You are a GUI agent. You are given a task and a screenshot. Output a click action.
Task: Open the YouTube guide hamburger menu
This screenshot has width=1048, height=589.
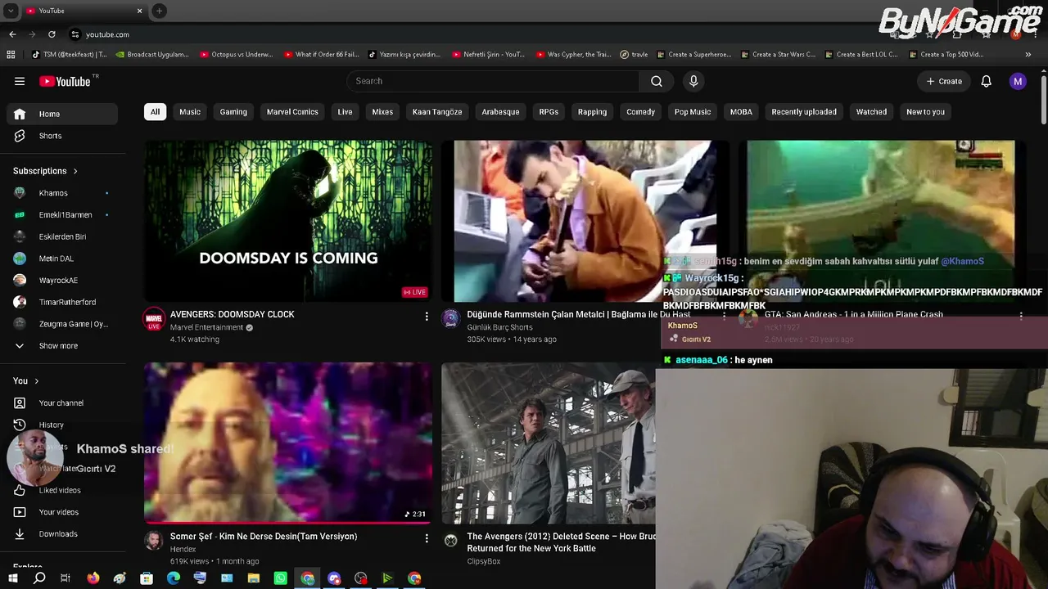[x=20, y=81]
